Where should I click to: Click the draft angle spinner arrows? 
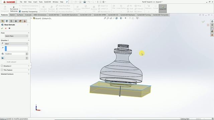[x=27, y=58]
